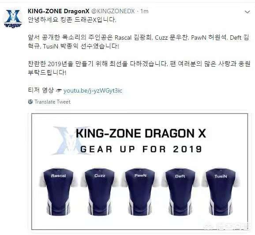Click the pointing hand emoji before link
255x235 pixels.
[58, 91]
